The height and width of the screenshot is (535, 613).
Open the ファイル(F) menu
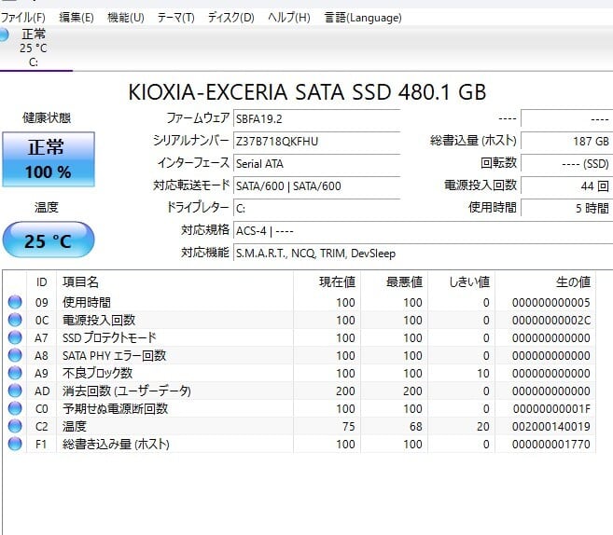[22, 18]
